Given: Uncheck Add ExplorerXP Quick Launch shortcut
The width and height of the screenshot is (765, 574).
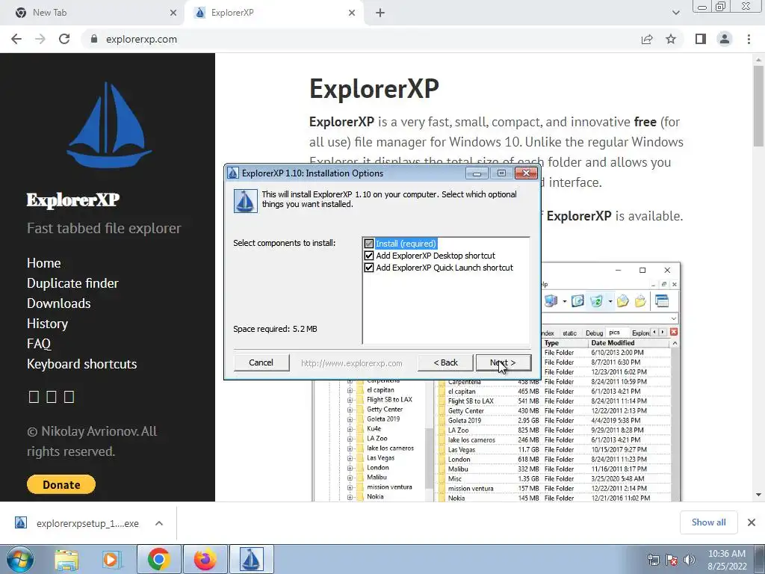Looking at the screenshot, I should tap(369, 268).
